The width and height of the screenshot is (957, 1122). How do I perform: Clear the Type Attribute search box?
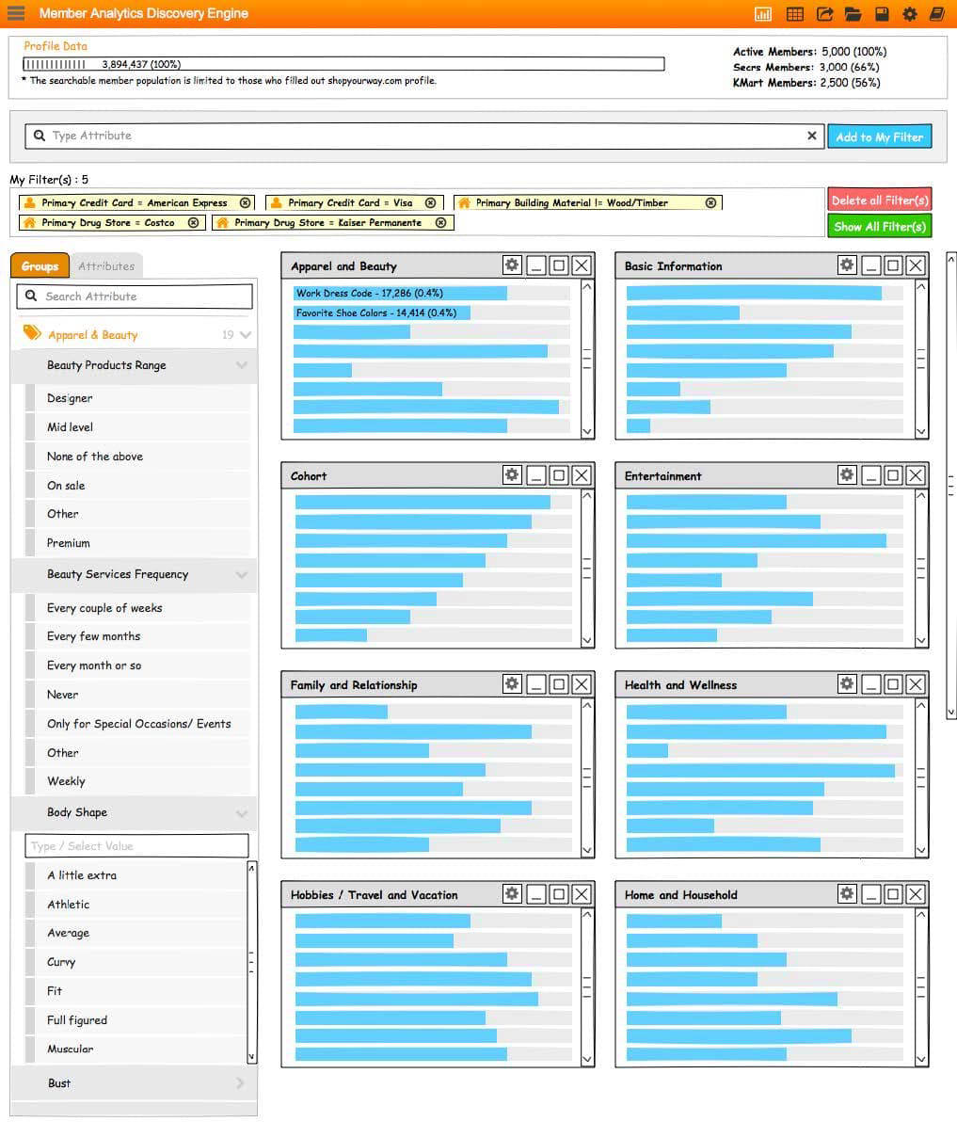click(x=812, y=136)
